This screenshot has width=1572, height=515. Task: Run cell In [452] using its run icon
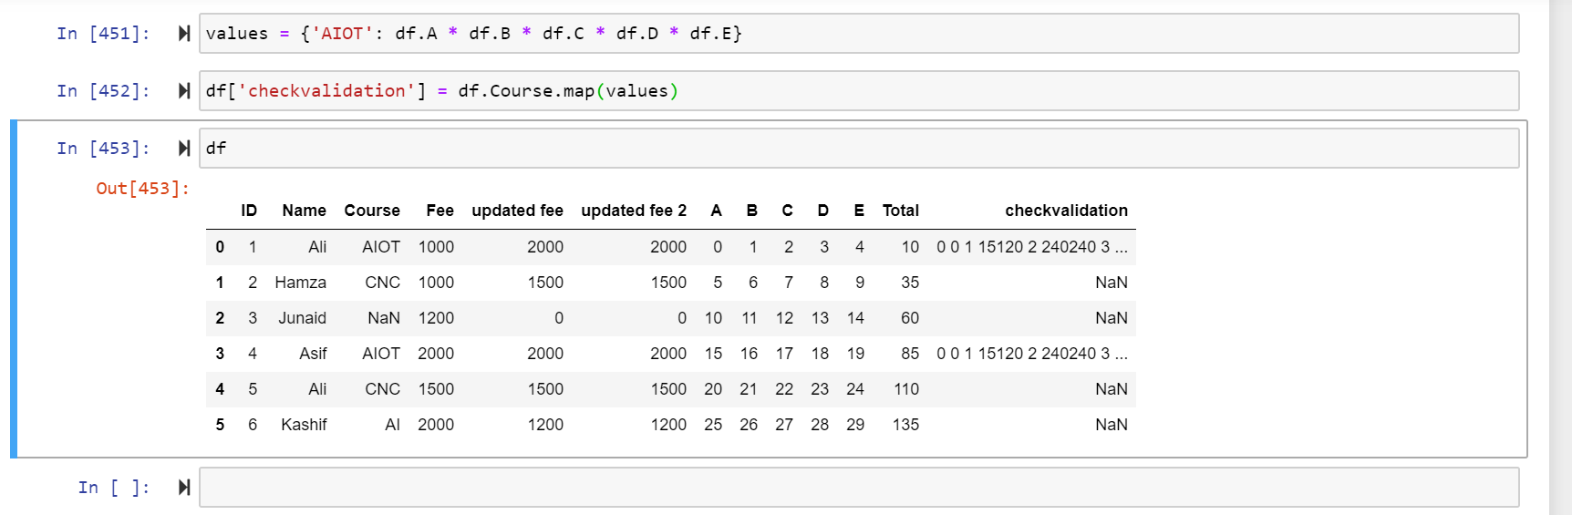click(184, 91)
